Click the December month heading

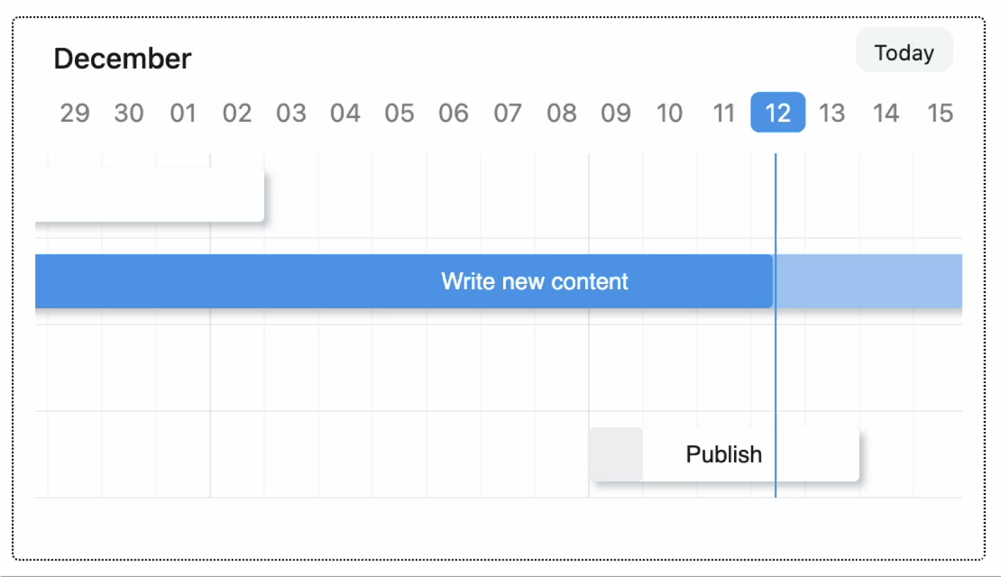pos(123,59)
